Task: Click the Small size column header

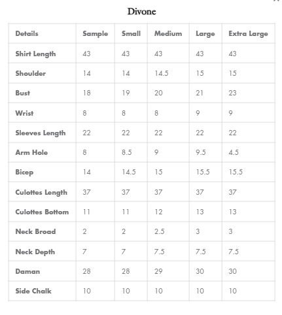Action: tap(131, 33)
